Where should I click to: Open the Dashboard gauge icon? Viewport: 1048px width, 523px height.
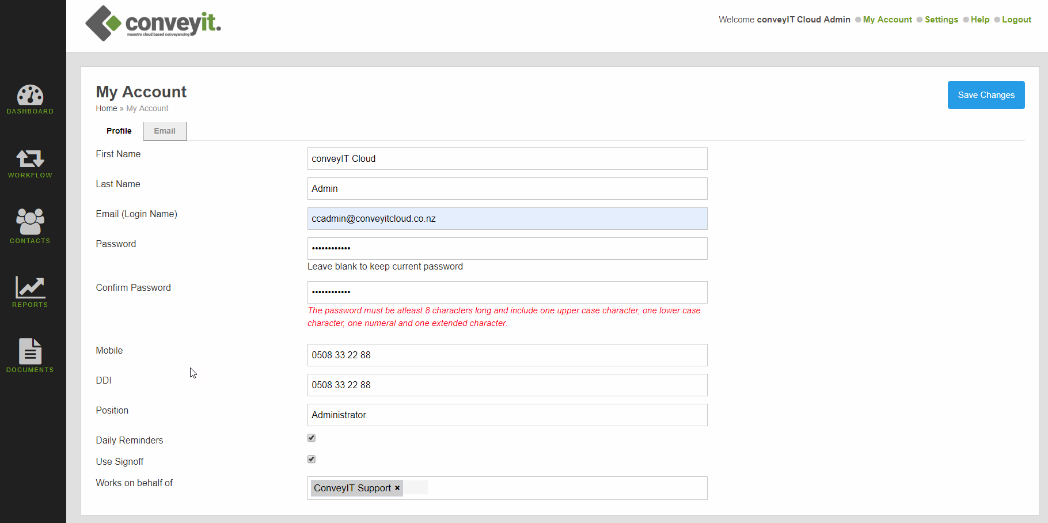30,95
